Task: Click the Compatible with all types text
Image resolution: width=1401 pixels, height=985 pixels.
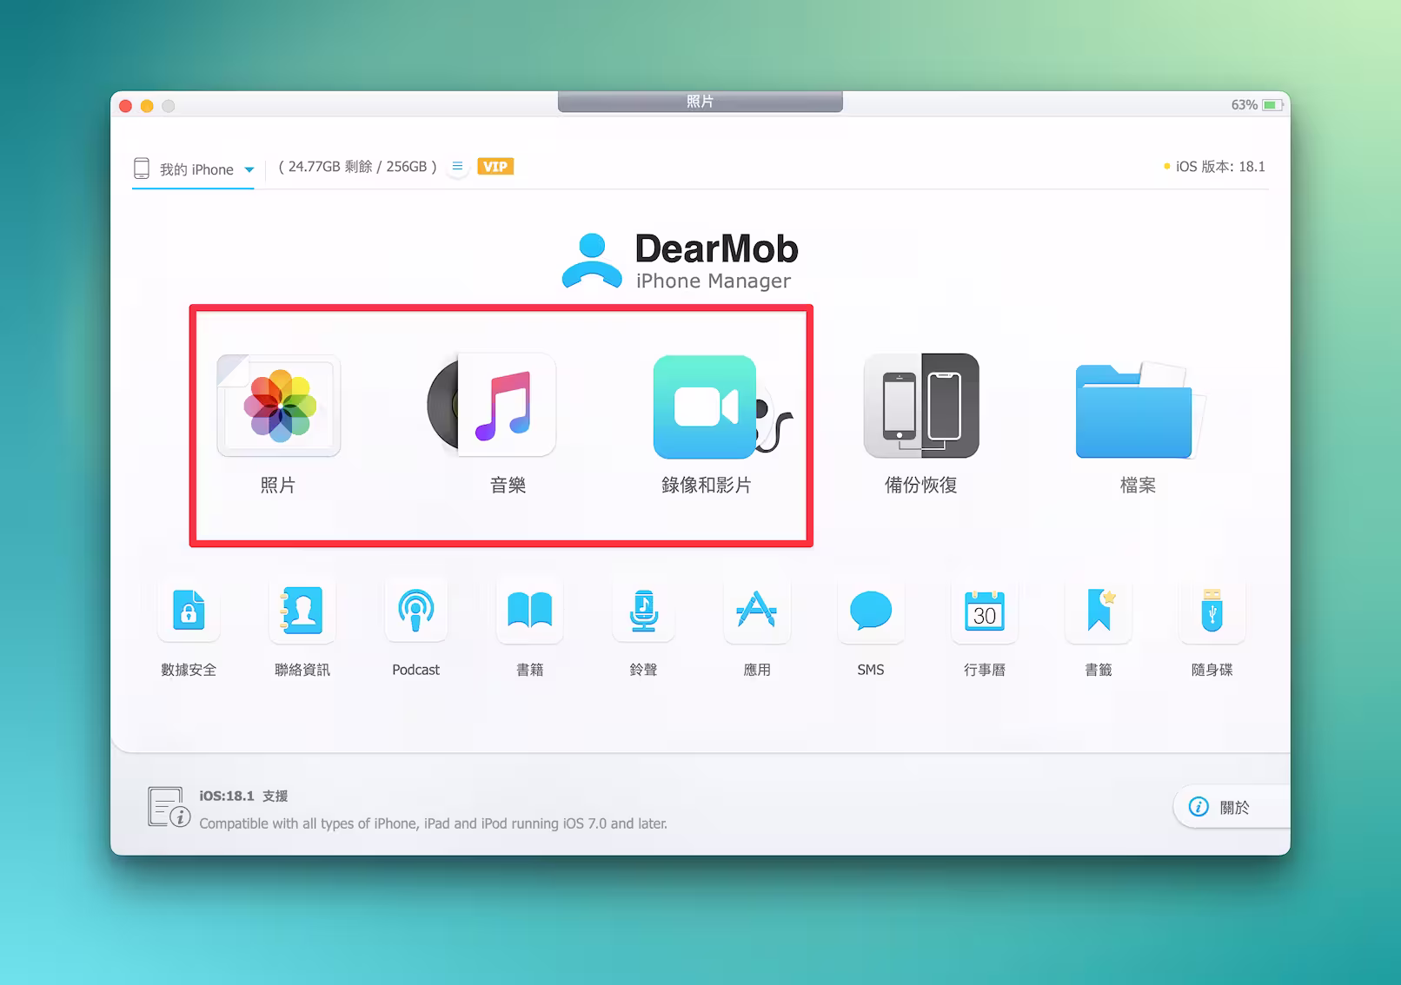Action: pos(433,823)
